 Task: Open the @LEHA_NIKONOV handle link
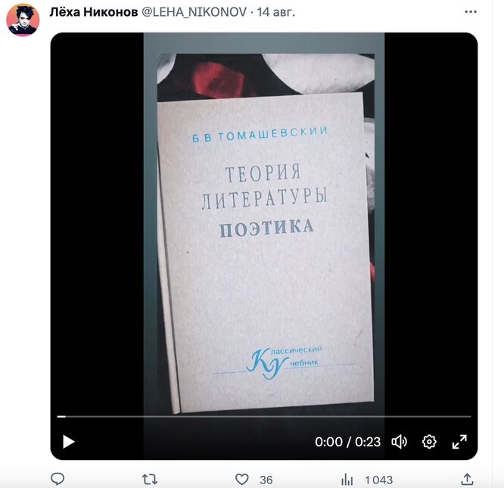tap(194, 12)
